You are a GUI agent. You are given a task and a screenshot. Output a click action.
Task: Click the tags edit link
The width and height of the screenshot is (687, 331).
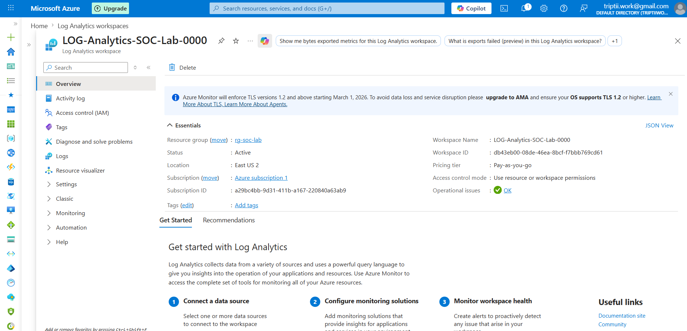point(187,205)
